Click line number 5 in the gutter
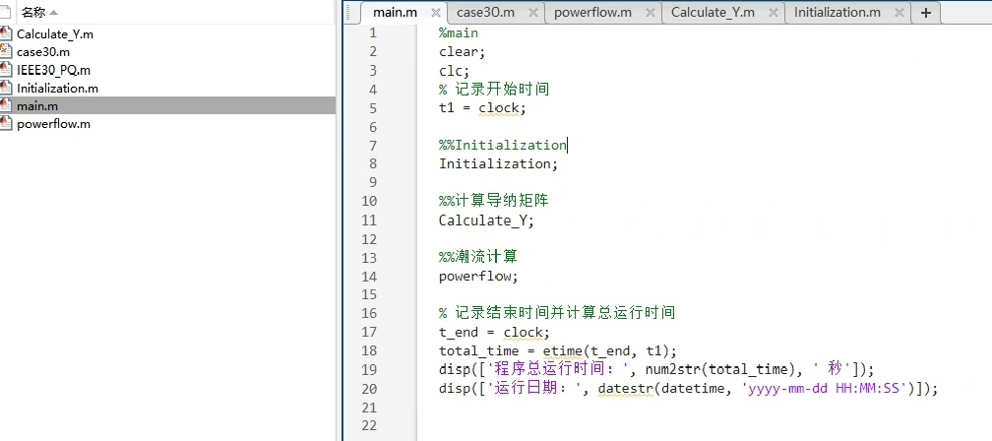Screen dimensions: 992x441 point(372,107)
